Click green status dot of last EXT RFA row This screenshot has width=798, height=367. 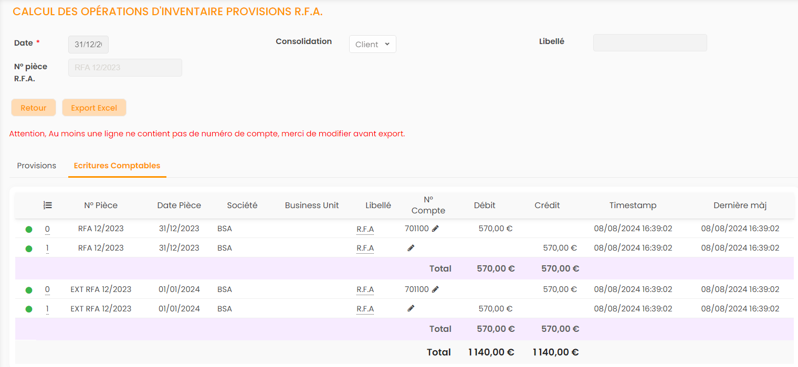coord(29,309)
